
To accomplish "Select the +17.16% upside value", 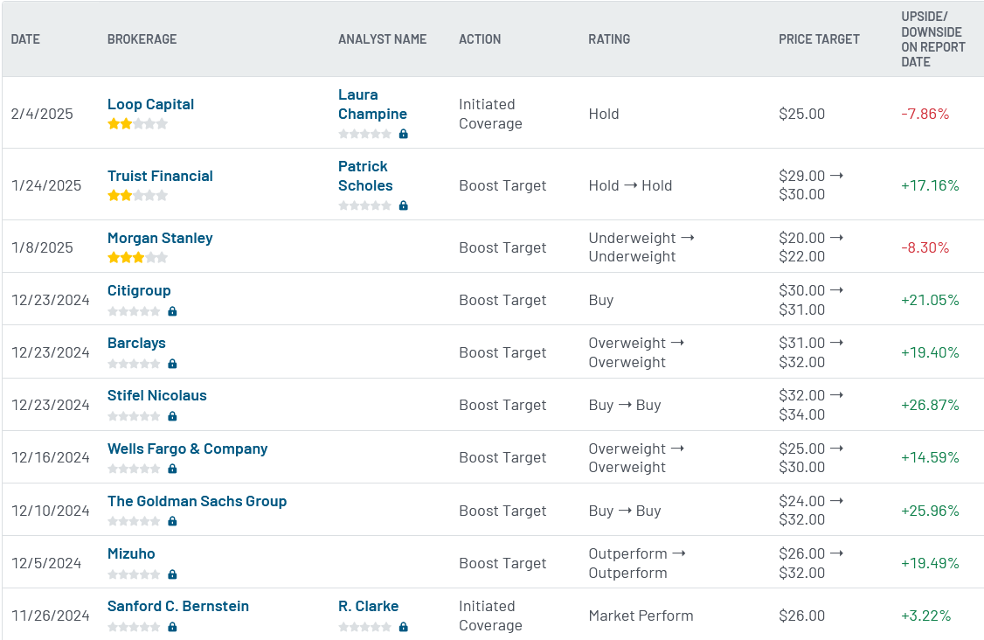I will tap(930, 185).
